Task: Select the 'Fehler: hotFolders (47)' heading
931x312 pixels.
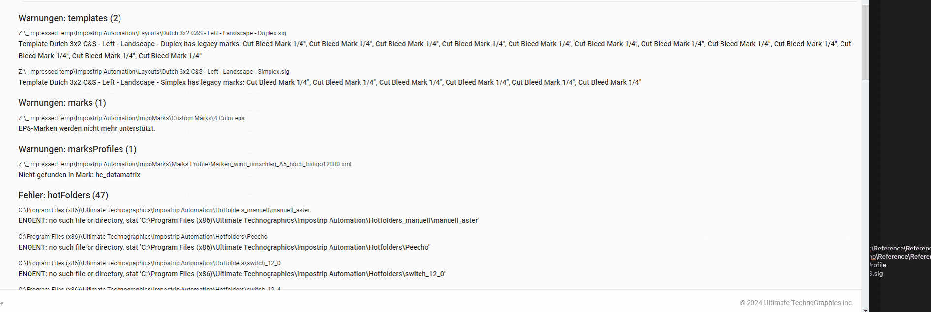Action: tap(63, 195)
